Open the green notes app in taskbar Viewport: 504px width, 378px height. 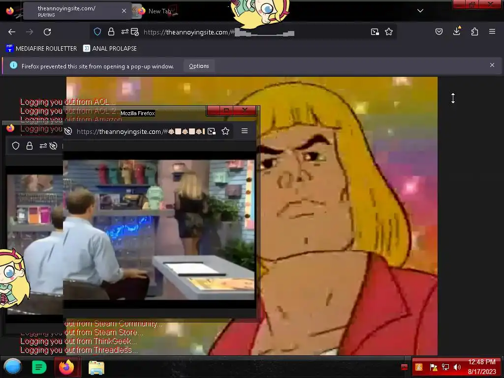click(x=39, y=367)
